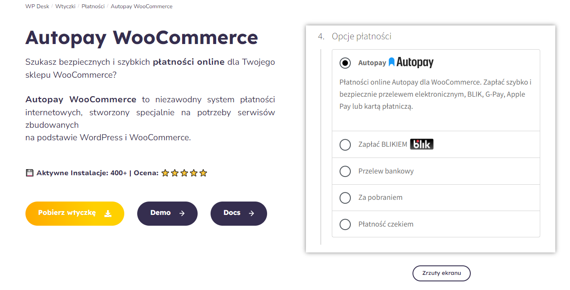Image resolution: width=570 pixels, height=290 pixels.
Task: Click the arrow icon on Demo button
Action: tap(182, 213)
